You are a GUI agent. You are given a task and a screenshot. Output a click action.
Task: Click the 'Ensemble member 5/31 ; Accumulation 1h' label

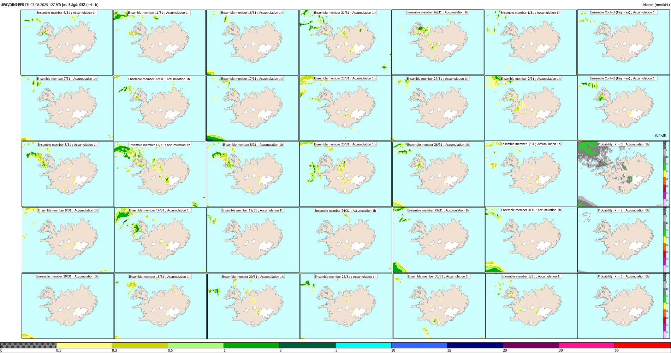click(532, 276)
